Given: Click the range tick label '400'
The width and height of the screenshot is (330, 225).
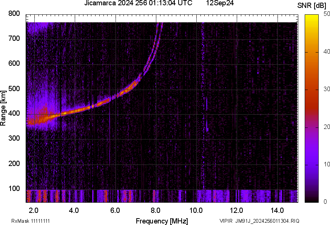Looking at the screenshot, I should pyautogui.click(x=14, y=113).
